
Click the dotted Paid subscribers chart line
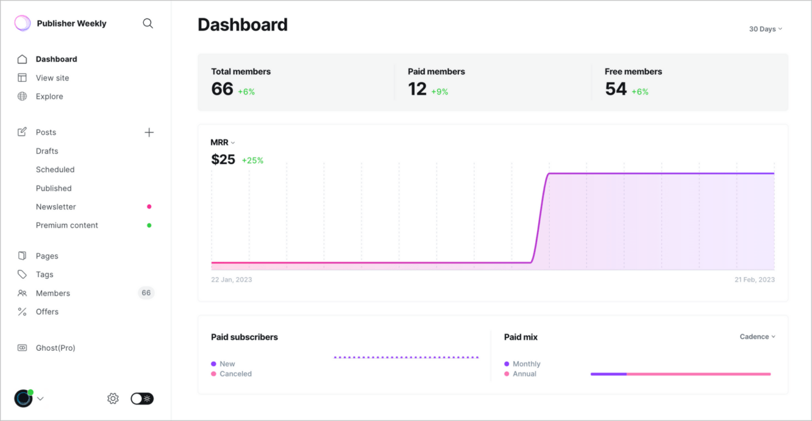pos(406,357)
